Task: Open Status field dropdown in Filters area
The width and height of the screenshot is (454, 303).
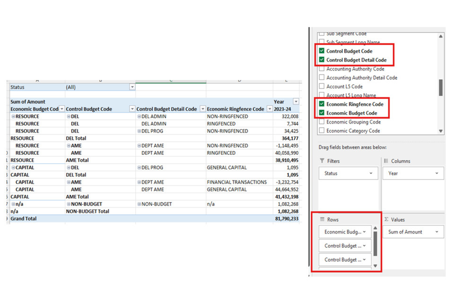Action: point(371,173)
